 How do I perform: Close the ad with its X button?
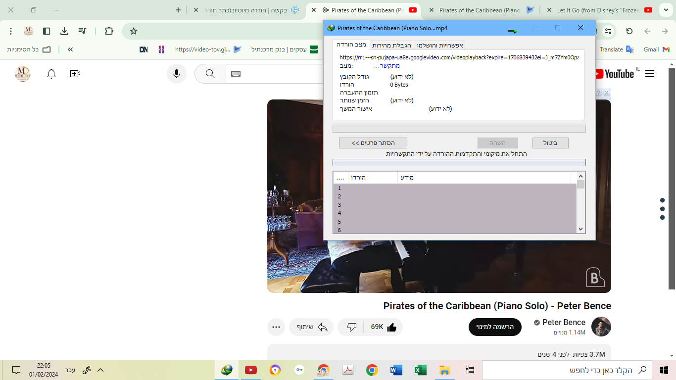coord(607,93)
